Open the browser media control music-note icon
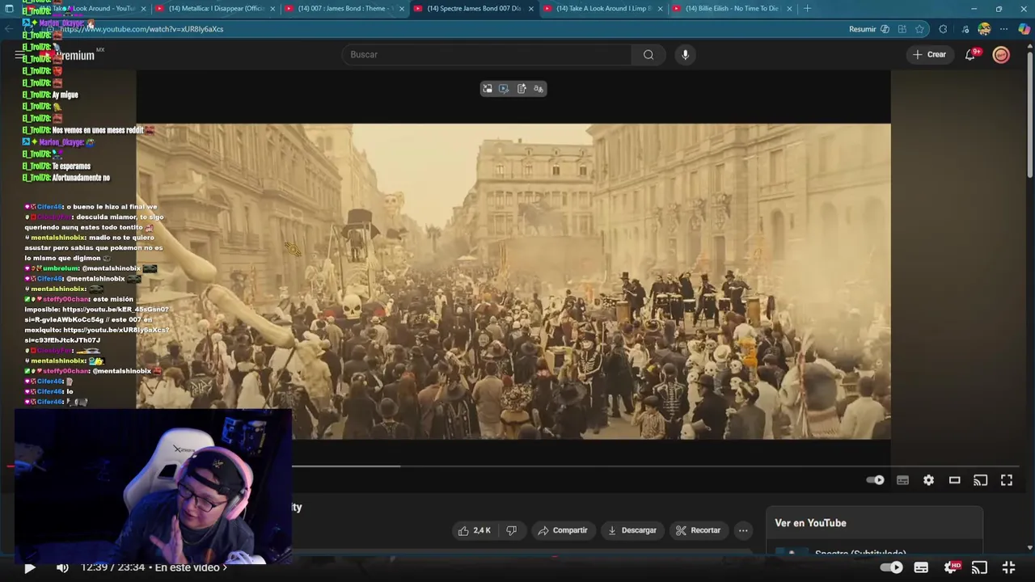1035x582 pixels. point(965,29)
